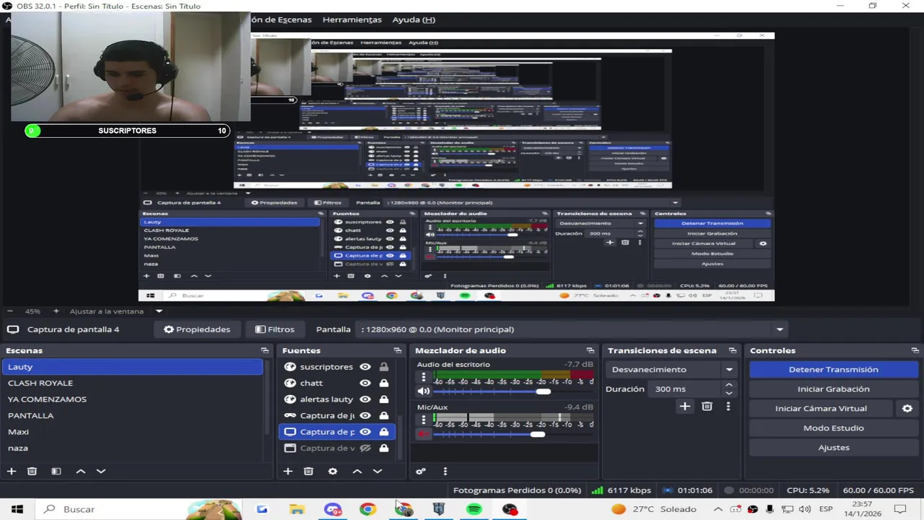Open audio mixer menu dots at bottom
Image resolution: width=924 pixels, height=520 pixels.
[x=445, y=471]
